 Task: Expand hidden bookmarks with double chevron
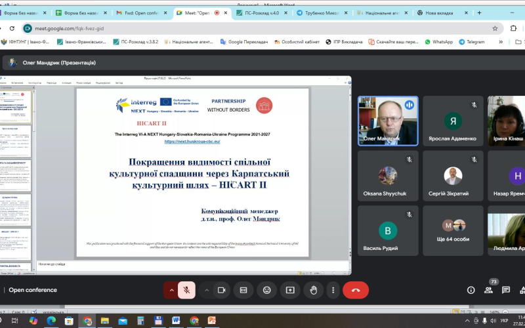point(501,42)
